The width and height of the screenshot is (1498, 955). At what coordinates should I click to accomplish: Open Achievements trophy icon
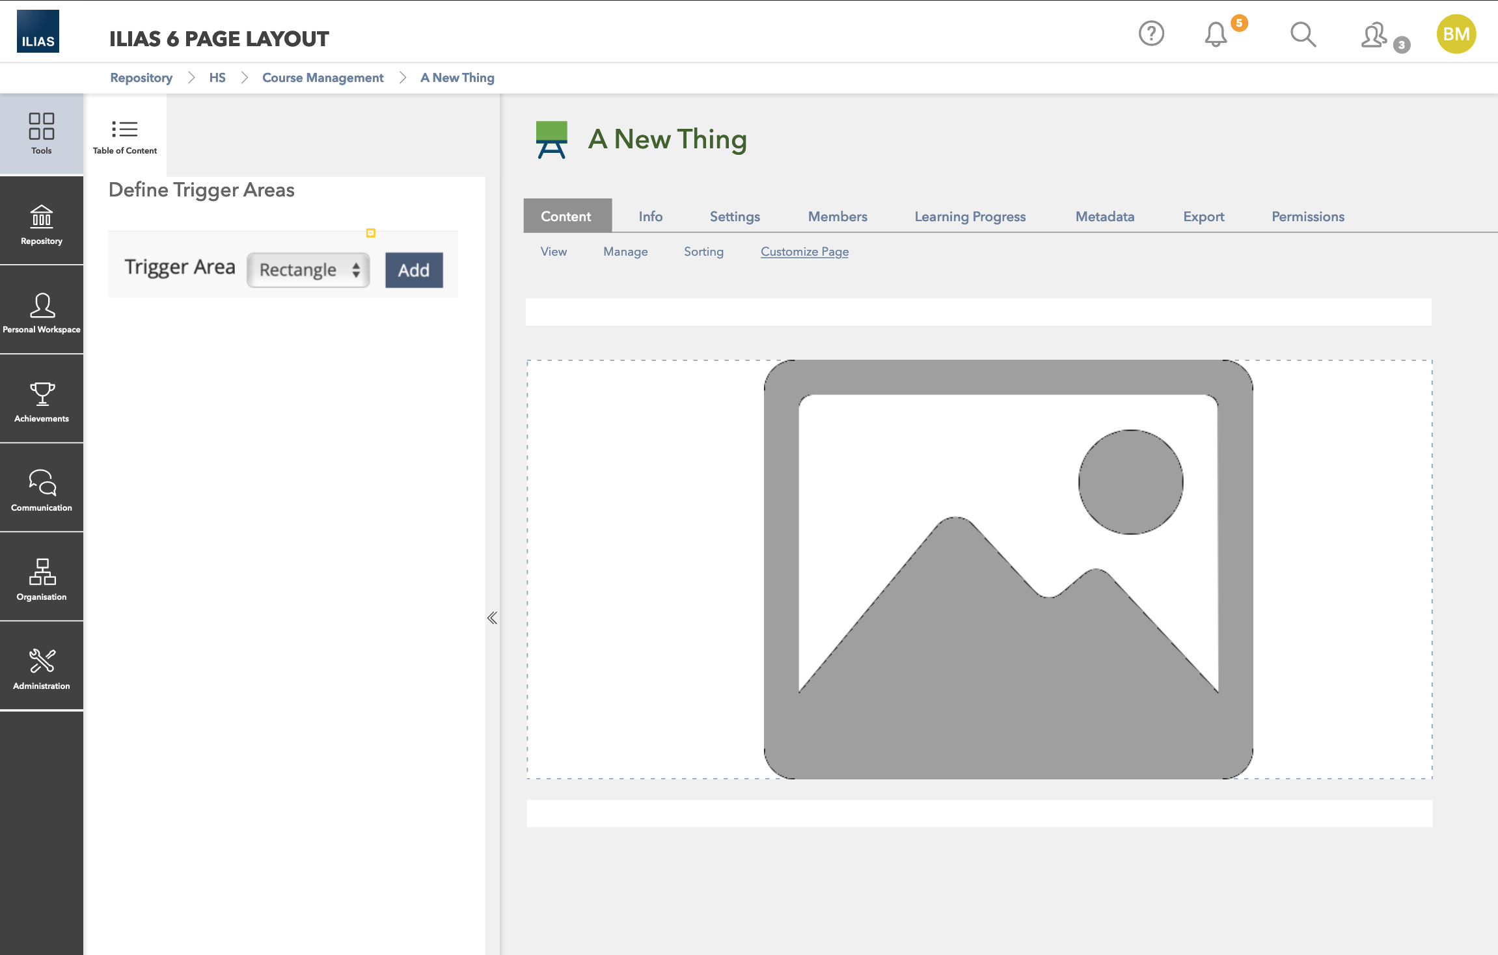41,401
